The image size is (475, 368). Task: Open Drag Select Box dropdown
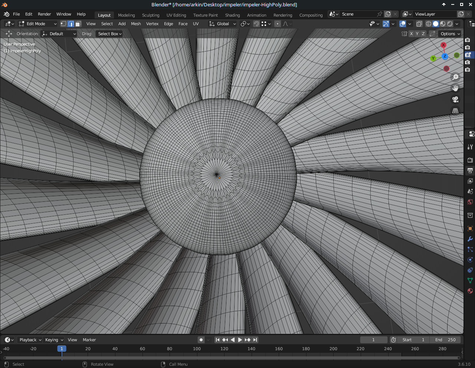109,34
